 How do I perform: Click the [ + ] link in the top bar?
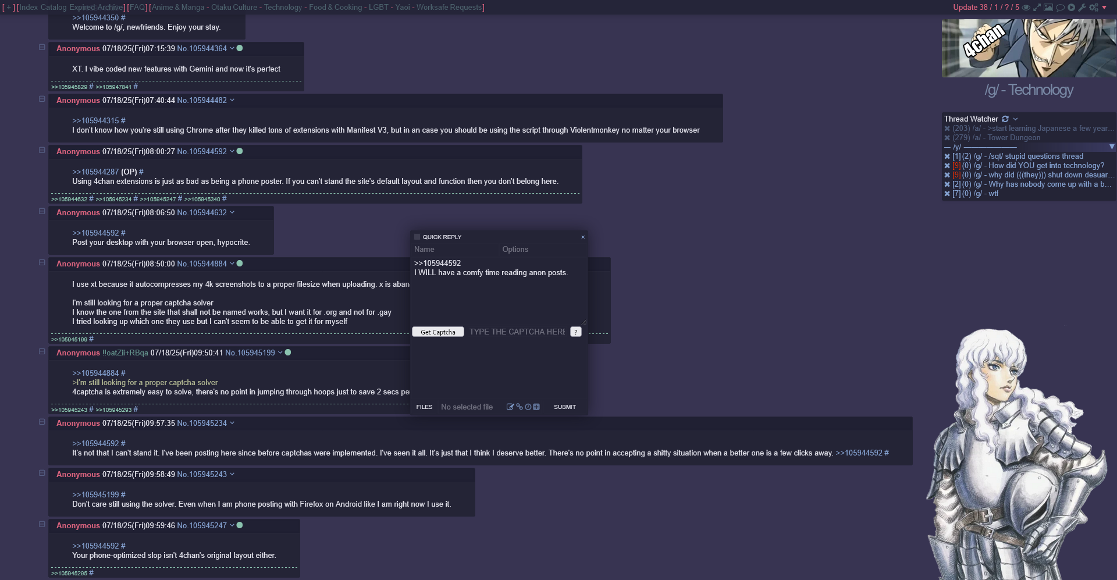tap(9, 8)
